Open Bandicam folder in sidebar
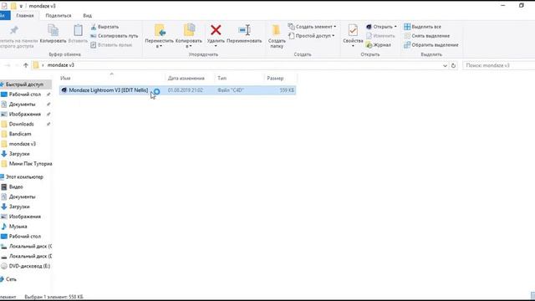535x301 pixels. pyautogui.click(x=20, y=134)
